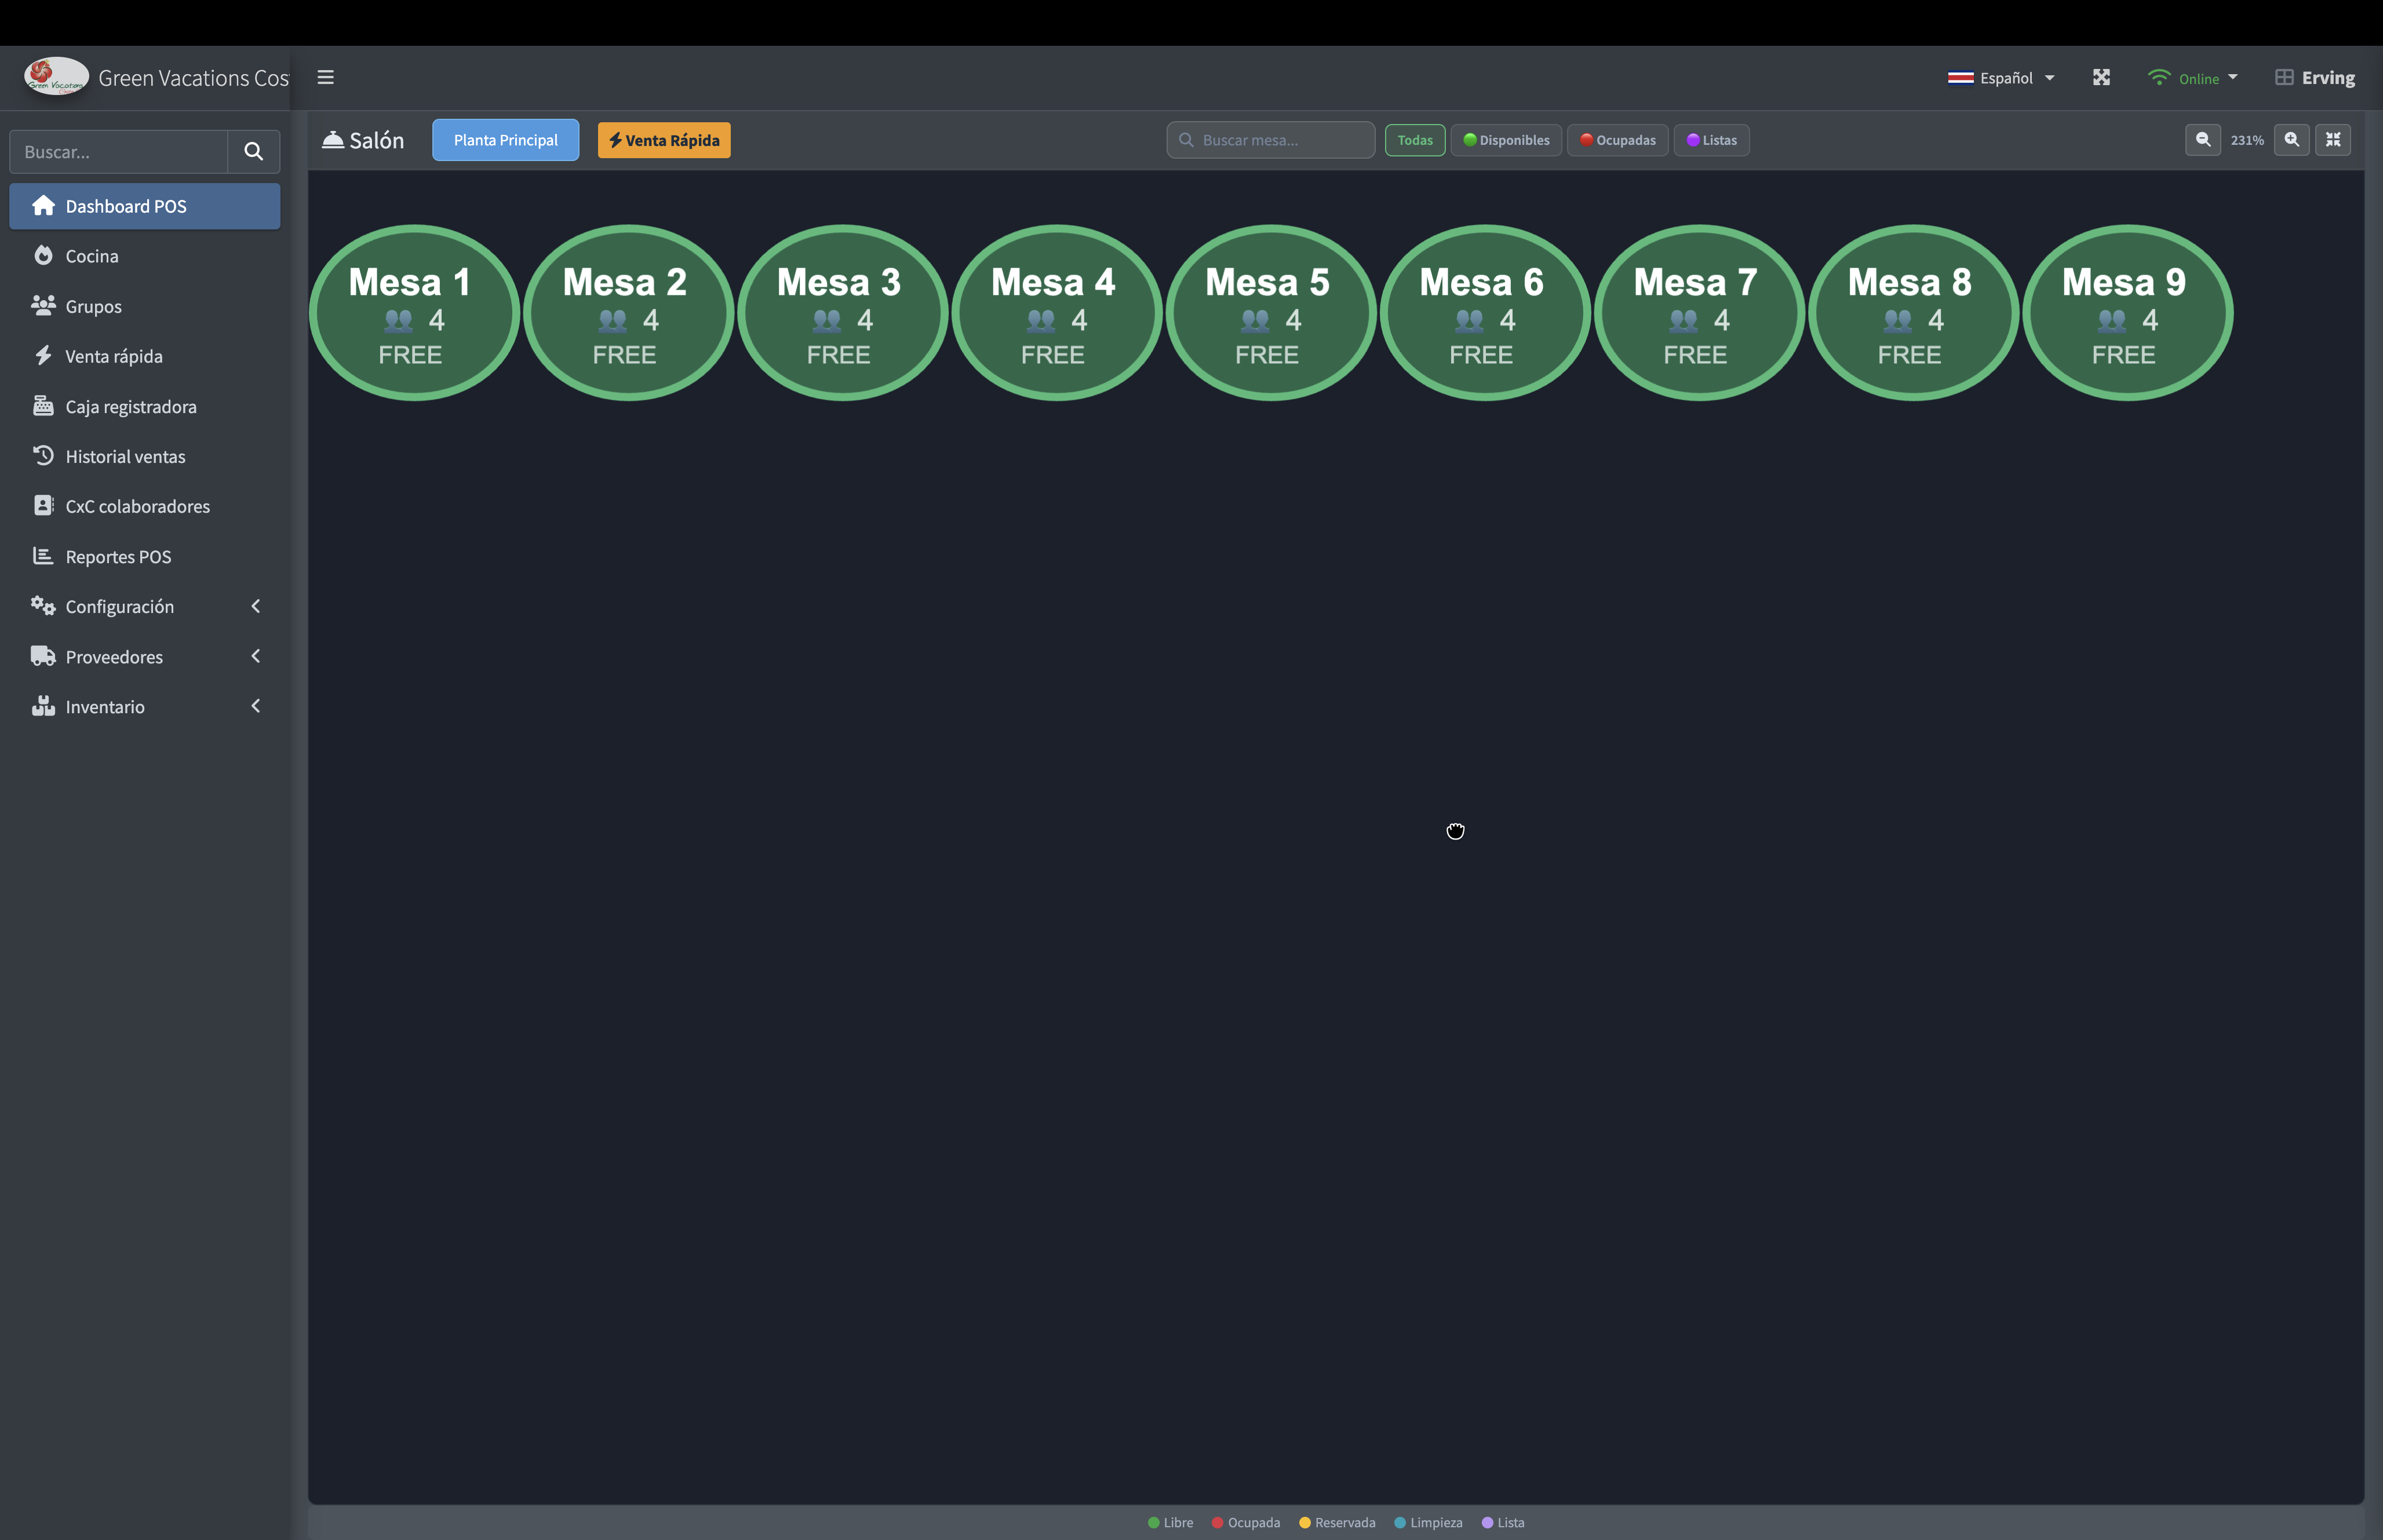The width and height of the screenshot is (2383, 1540).
Task: Click the fullscreen expand icon in header
Action: tap(2101, 77)
